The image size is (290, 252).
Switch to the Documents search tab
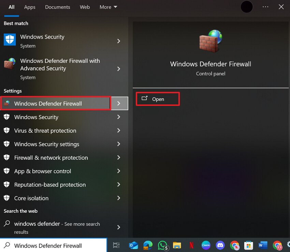57,7
